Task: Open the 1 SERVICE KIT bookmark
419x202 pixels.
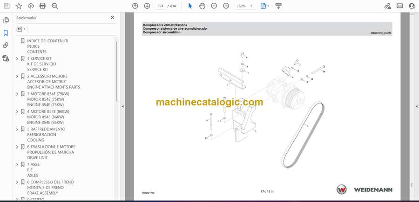Action: click(42, 64)
